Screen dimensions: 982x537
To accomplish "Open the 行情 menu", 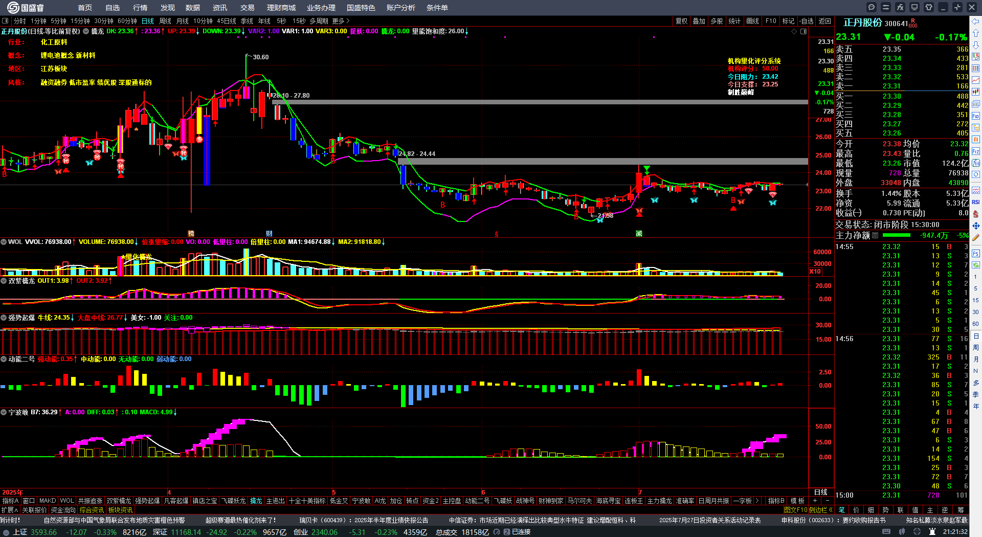I will click(x=140, y=8).
